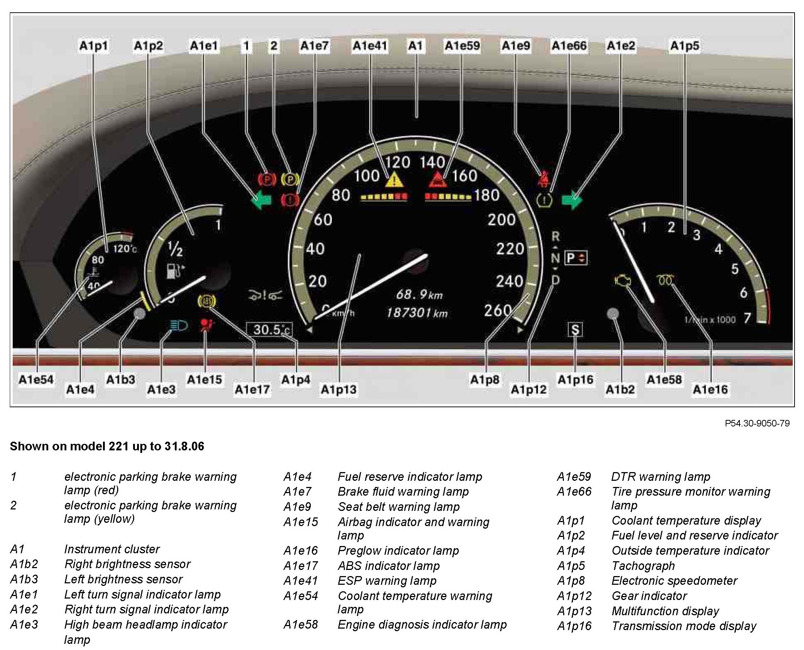Screen dimensions: 804x650
Task: Click the right red-yellow distance bar
Action: tap(448, 197)
